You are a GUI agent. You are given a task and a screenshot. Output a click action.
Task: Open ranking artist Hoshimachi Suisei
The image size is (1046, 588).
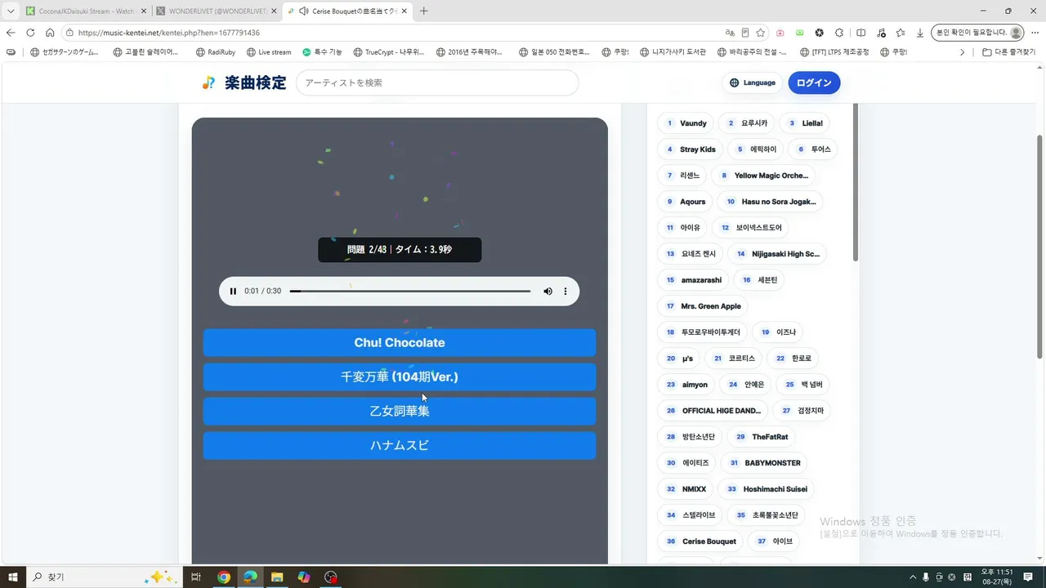click(x=766, y=489)
